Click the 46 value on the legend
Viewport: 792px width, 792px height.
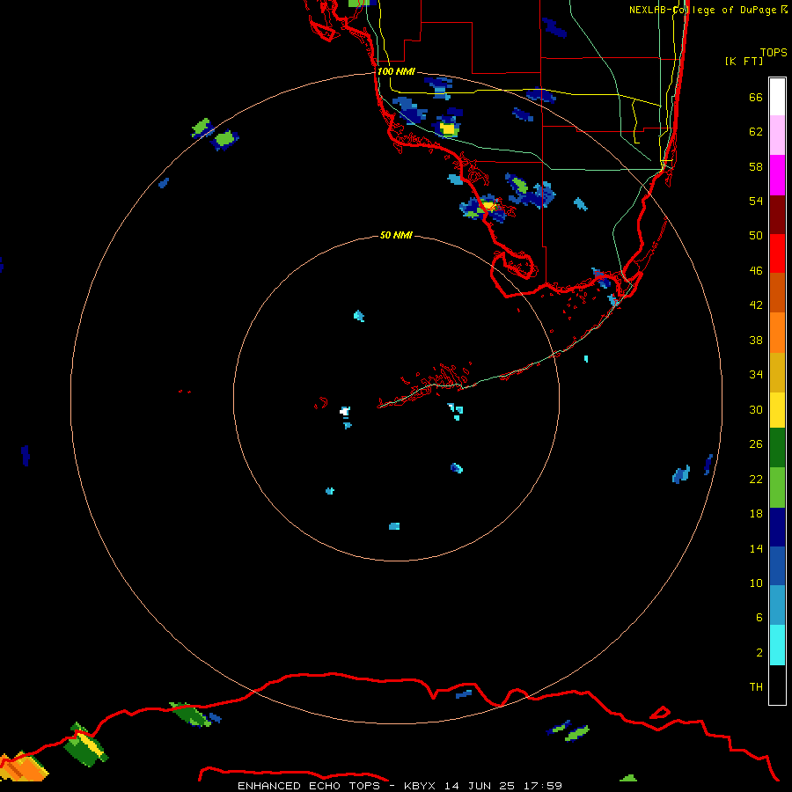(x=756, y=270)
